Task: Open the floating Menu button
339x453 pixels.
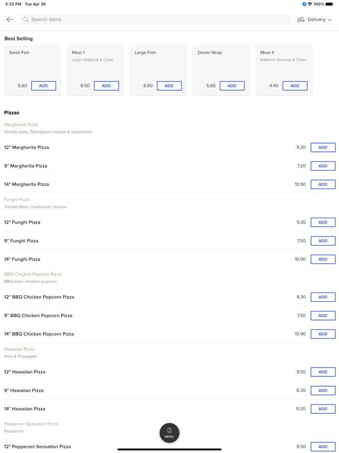Action: click(x=169, y=433)
